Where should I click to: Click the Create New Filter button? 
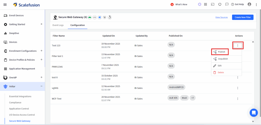tap(243, 17)
